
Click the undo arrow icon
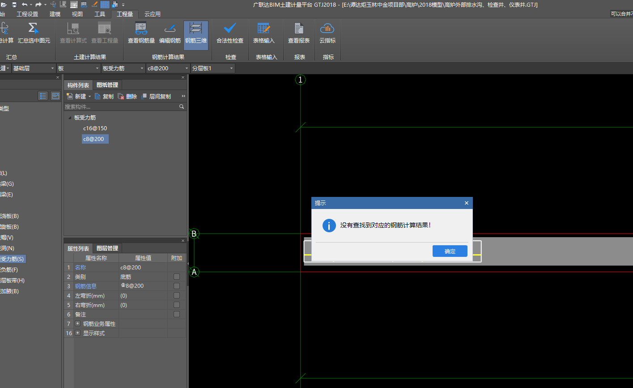click(x=25, y=4)
